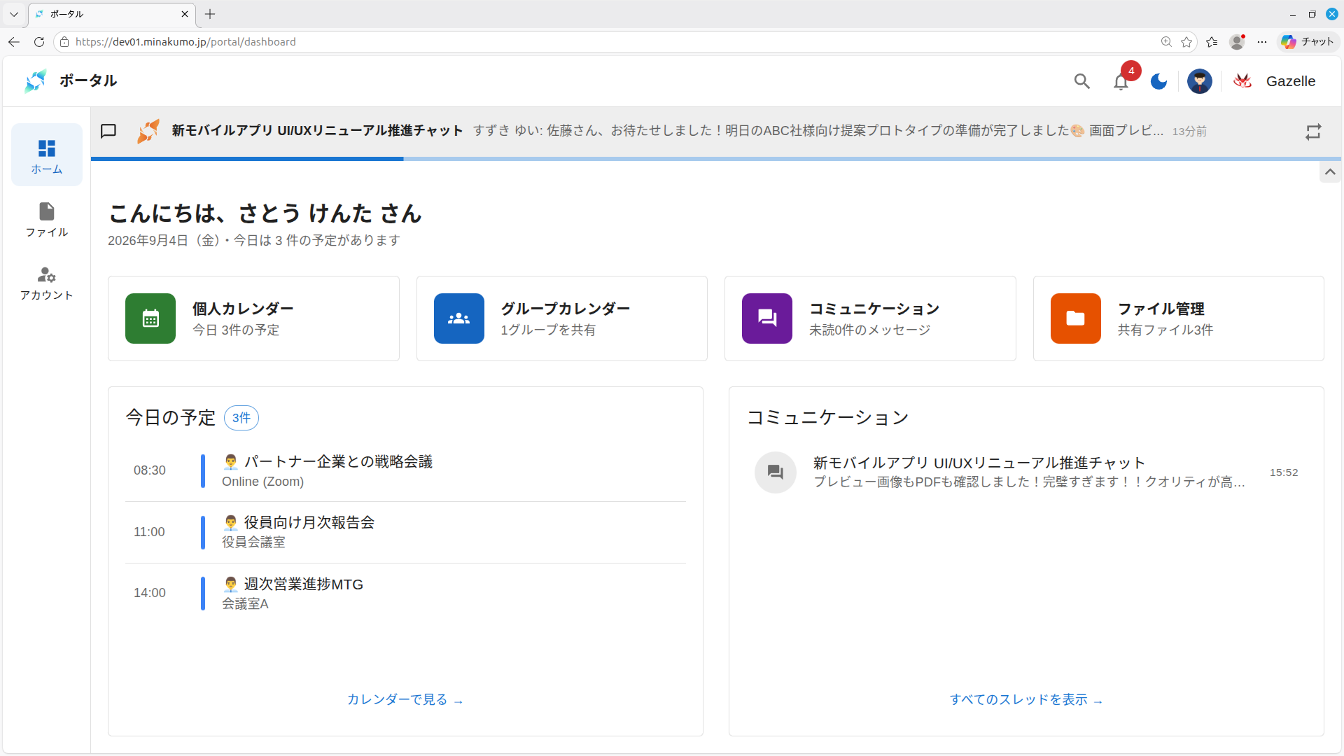The height and width of the screenshot is (756, 1344).
Task: Open the ファイル管理 card
Action: point(1179,318)
